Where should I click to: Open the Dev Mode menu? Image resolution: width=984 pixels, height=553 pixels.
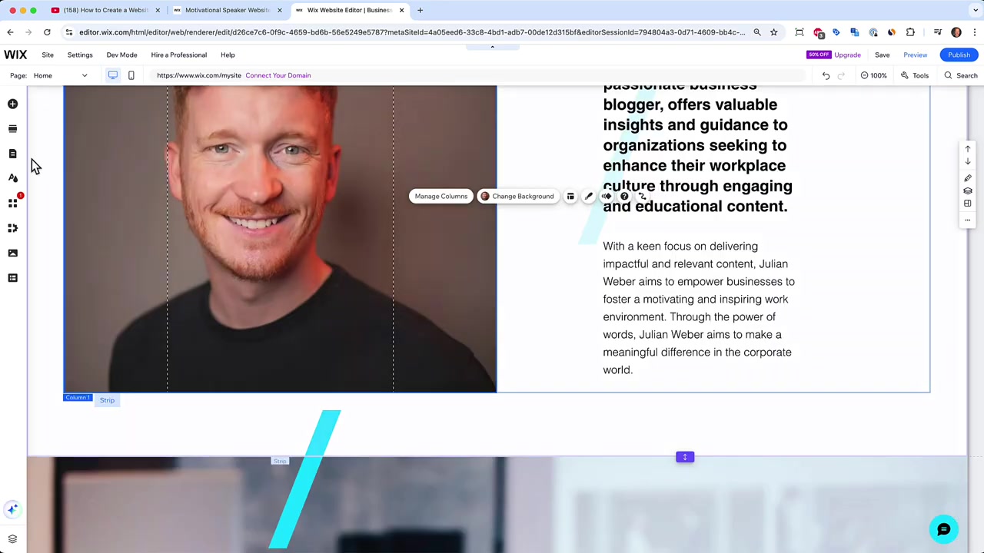[x=121, y=55]
